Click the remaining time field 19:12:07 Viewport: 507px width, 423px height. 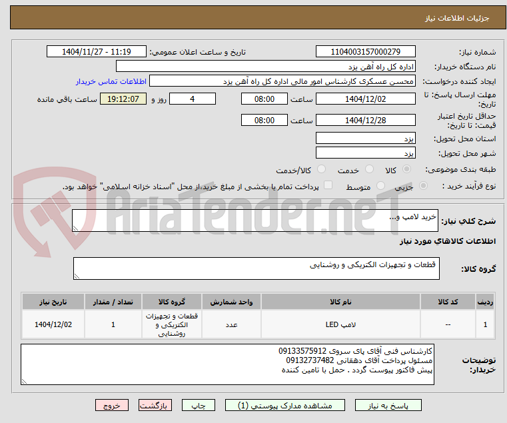point(123,99)
